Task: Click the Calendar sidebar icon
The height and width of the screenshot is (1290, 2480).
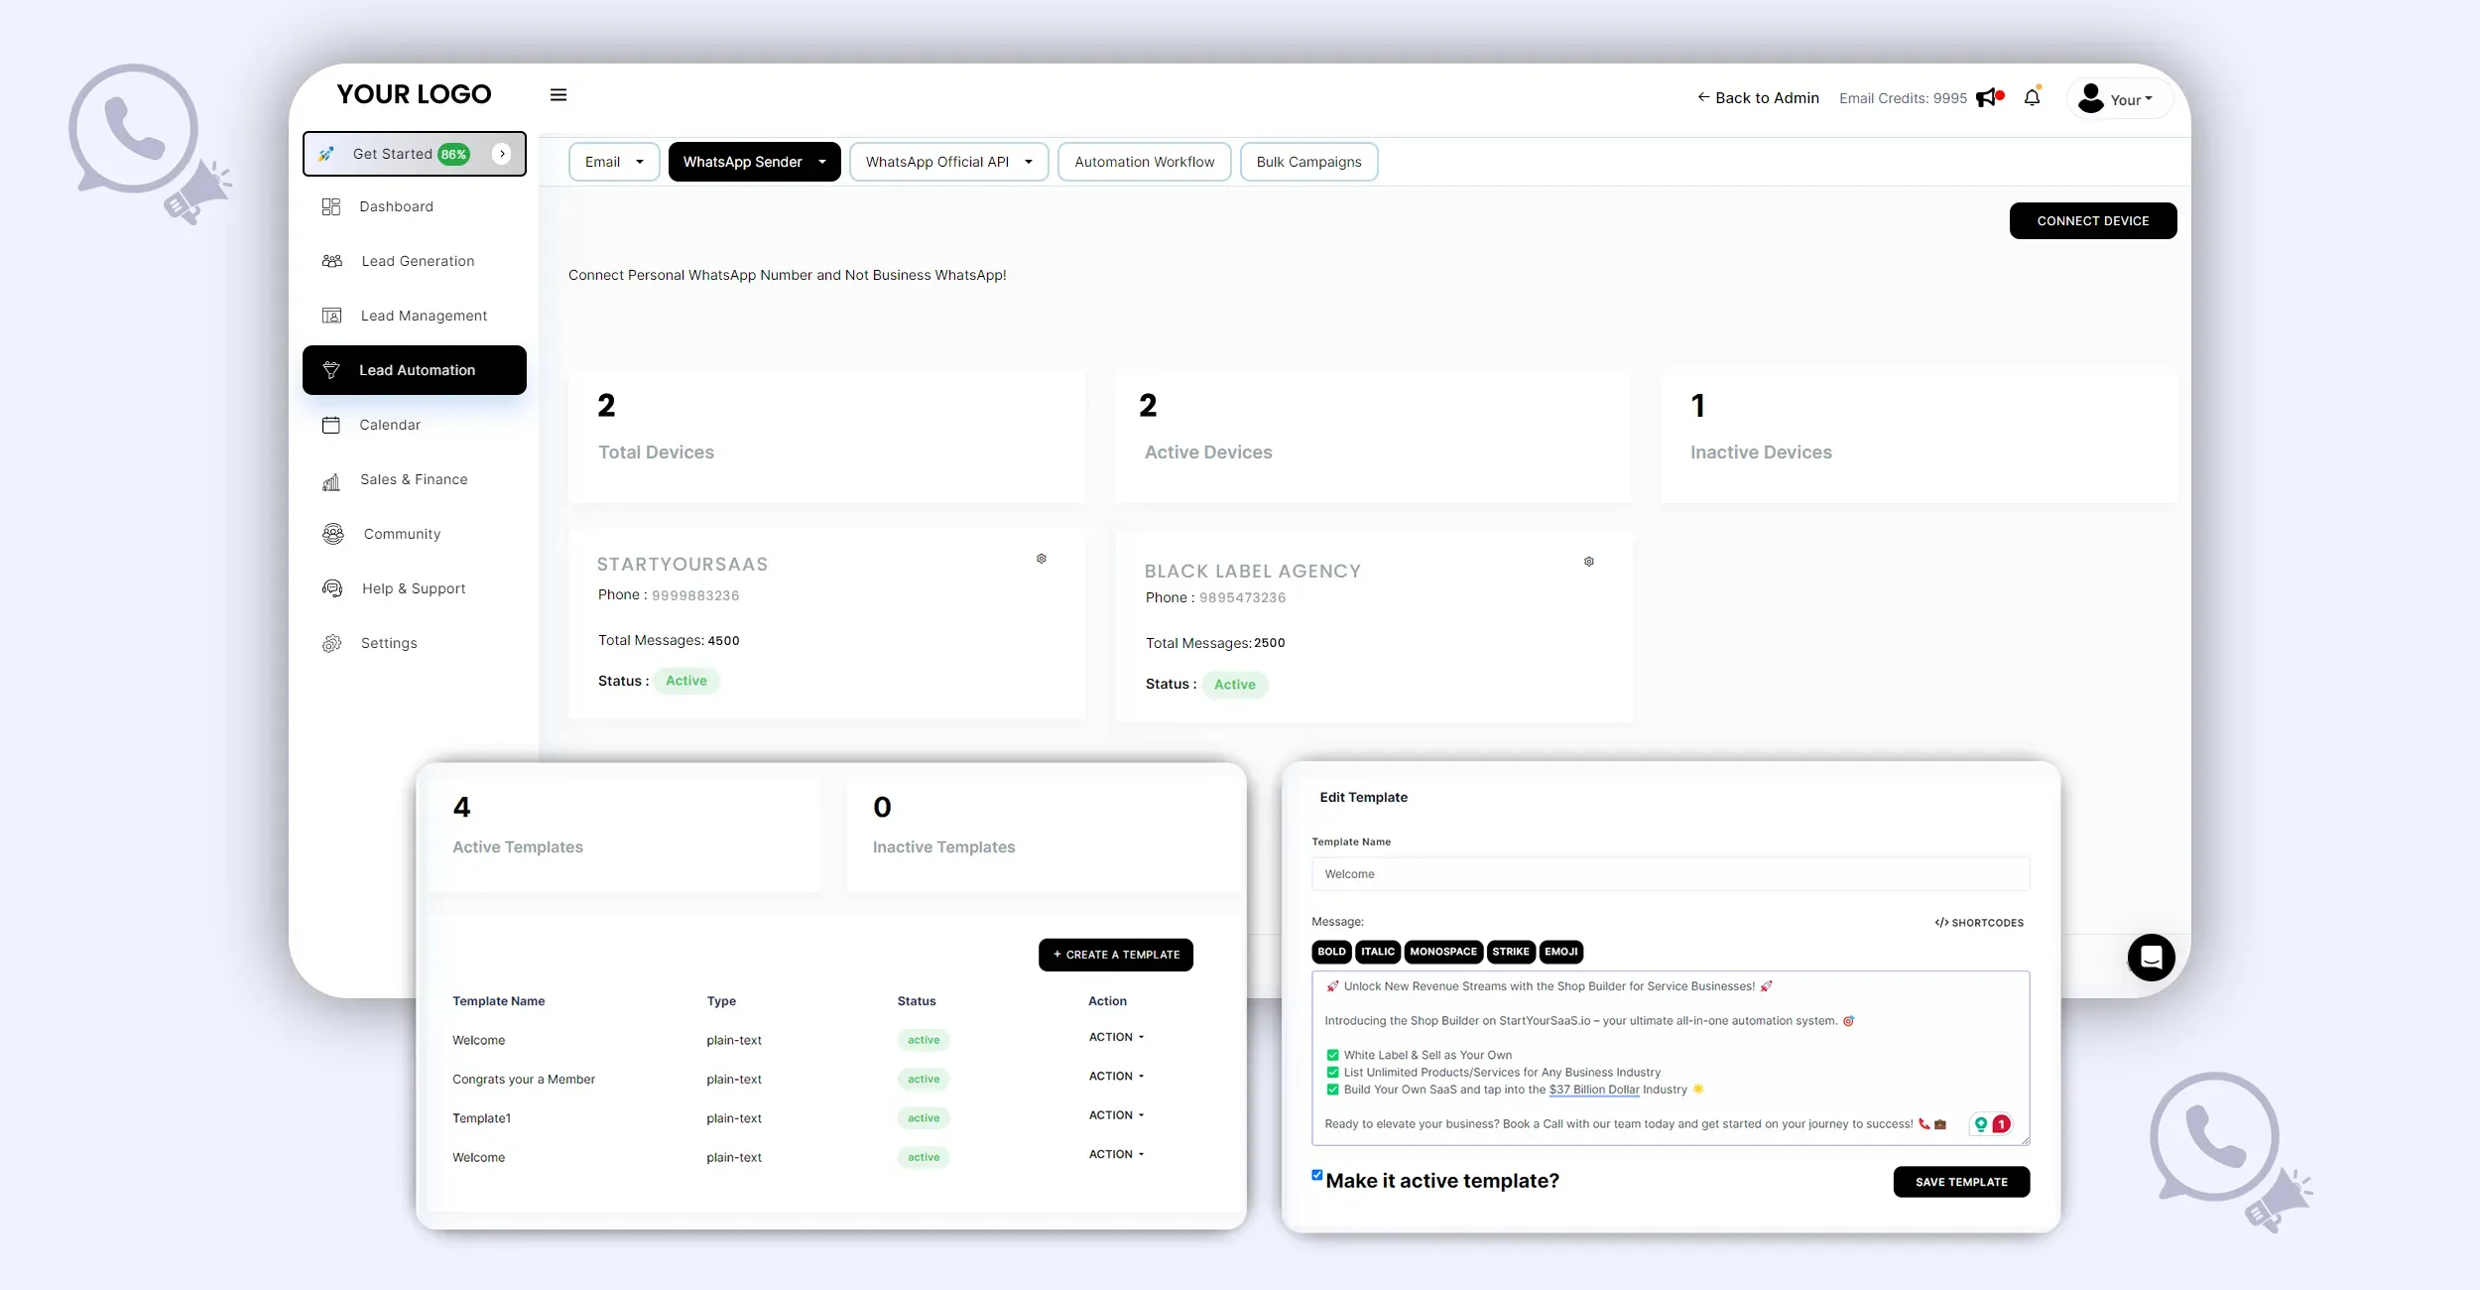Action: click(331, 425)
